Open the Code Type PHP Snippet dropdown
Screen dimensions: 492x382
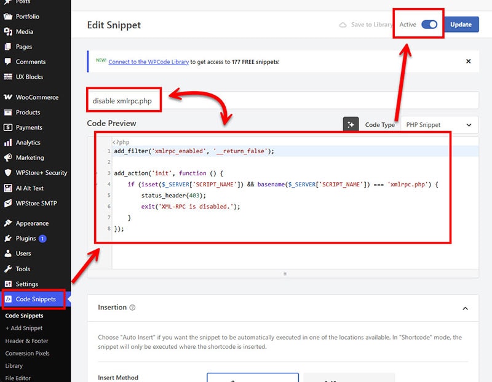439,125
